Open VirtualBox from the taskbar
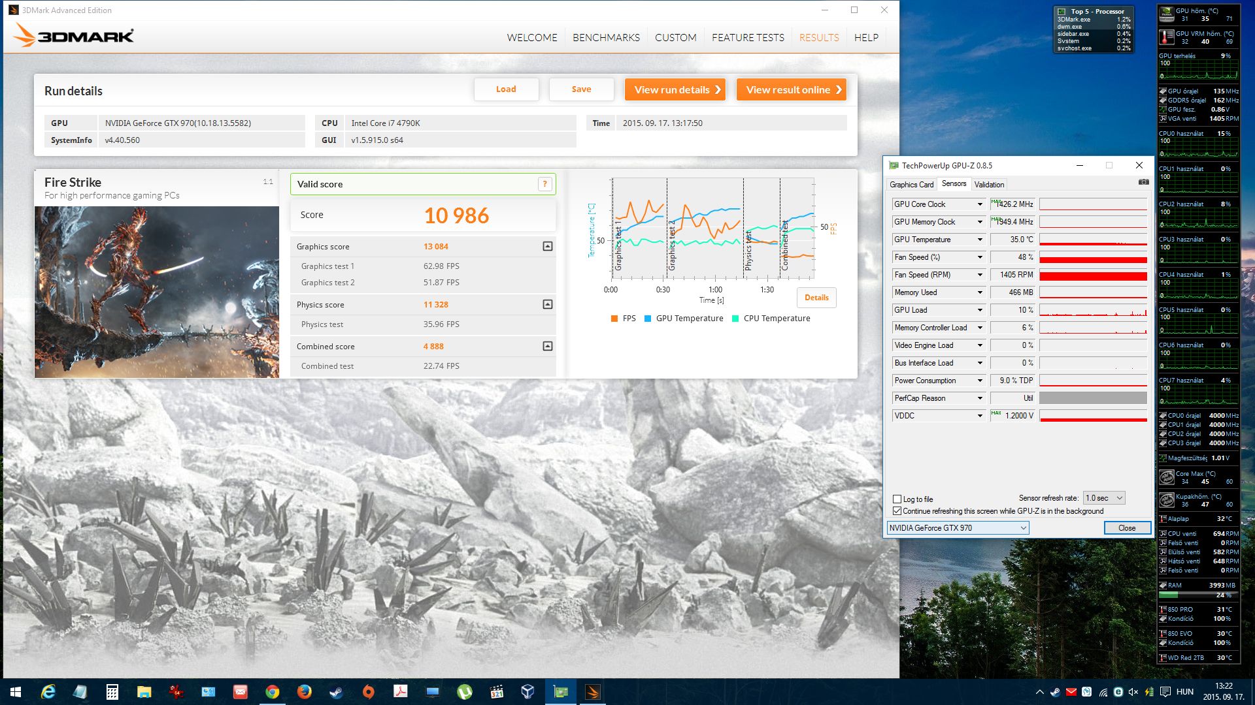This screenshot has height=705, width=1255. click(528, 692)
